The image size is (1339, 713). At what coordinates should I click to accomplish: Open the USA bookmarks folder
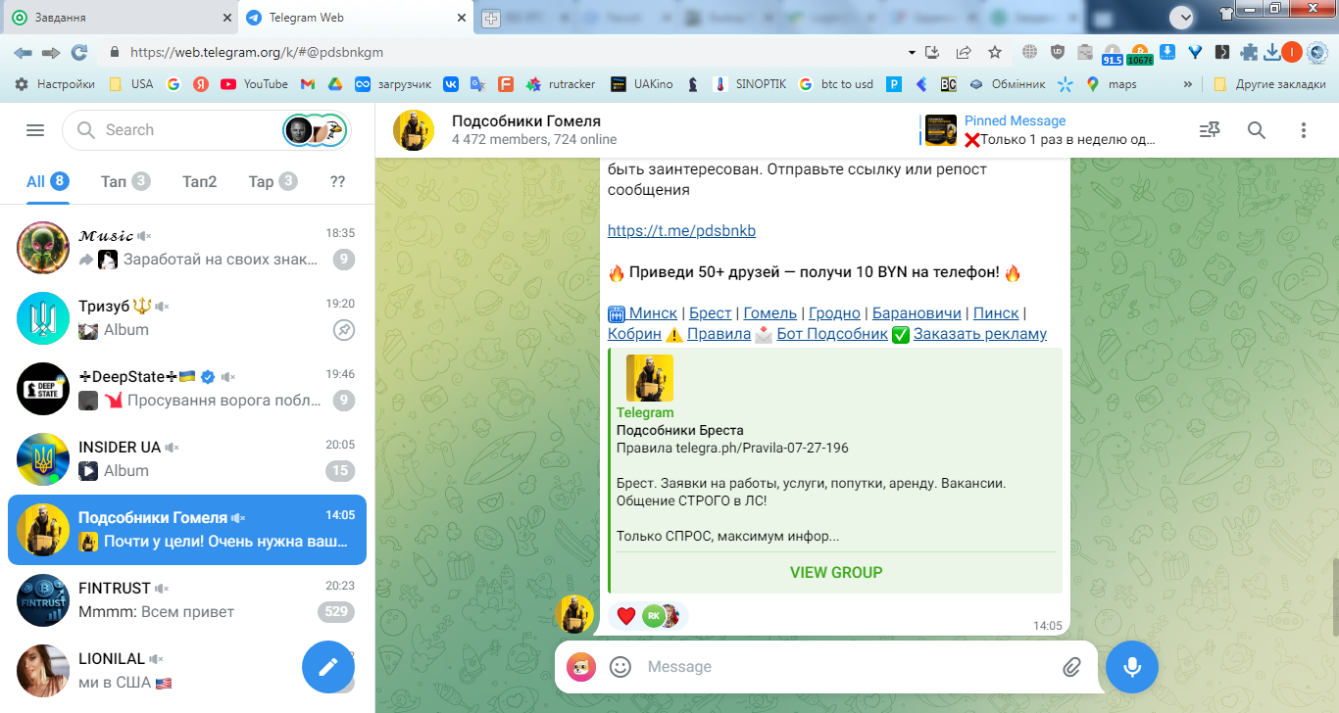click(x=130, y=84)
